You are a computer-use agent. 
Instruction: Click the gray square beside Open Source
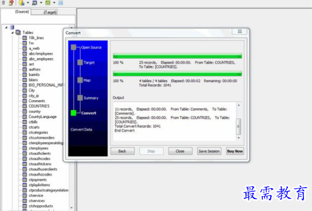74,47
